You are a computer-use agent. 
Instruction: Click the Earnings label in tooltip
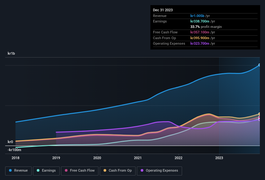(160, 21)
